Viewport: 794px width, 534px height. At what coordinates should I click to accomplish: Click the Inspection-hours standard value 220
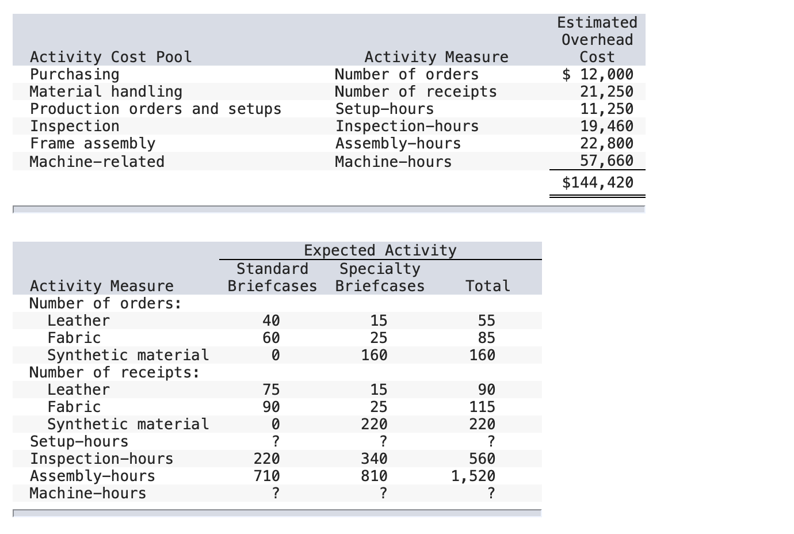(267, 459)
